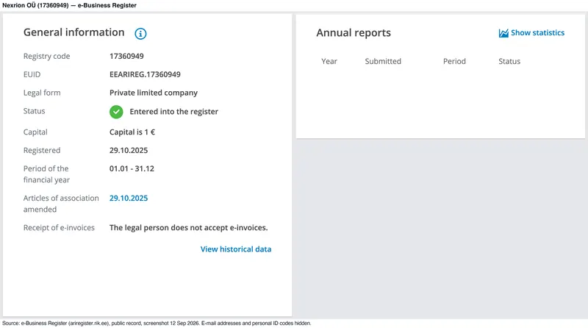Click the Registry code label
Image resolution: width=588 pixels, height=328 pixels.
point(47,57)
